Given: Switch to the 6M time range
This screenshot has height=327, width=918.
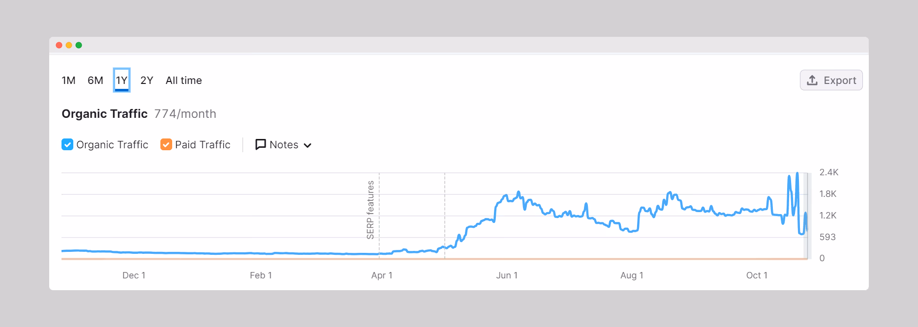Looking at the screenshot, I should point(95,81).
